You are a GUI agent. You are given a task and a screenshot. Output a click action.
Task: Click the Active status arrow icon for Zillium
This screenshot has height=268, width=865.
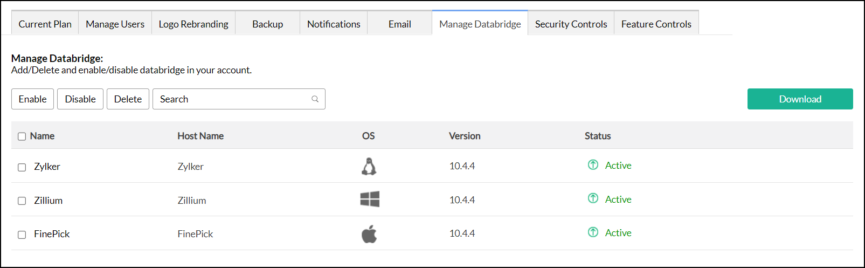[593, 198]
